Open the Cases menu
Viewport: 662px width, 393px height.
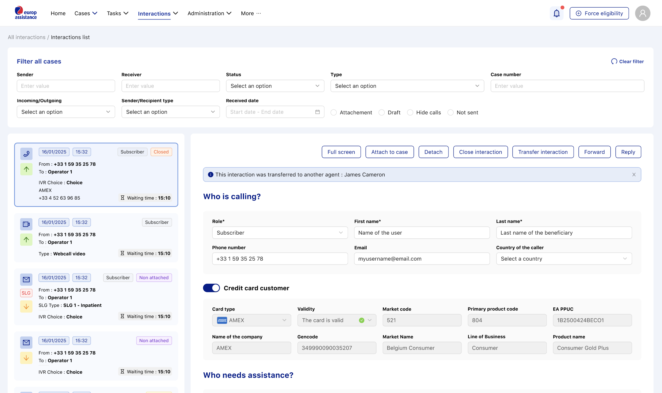pos(86,13)
